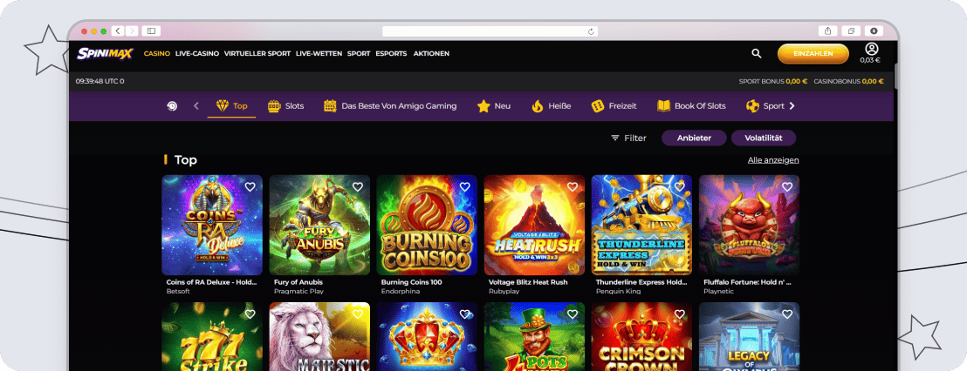Click the flame Heiße icon
The image size is (967, 371).
coord(537,106)
